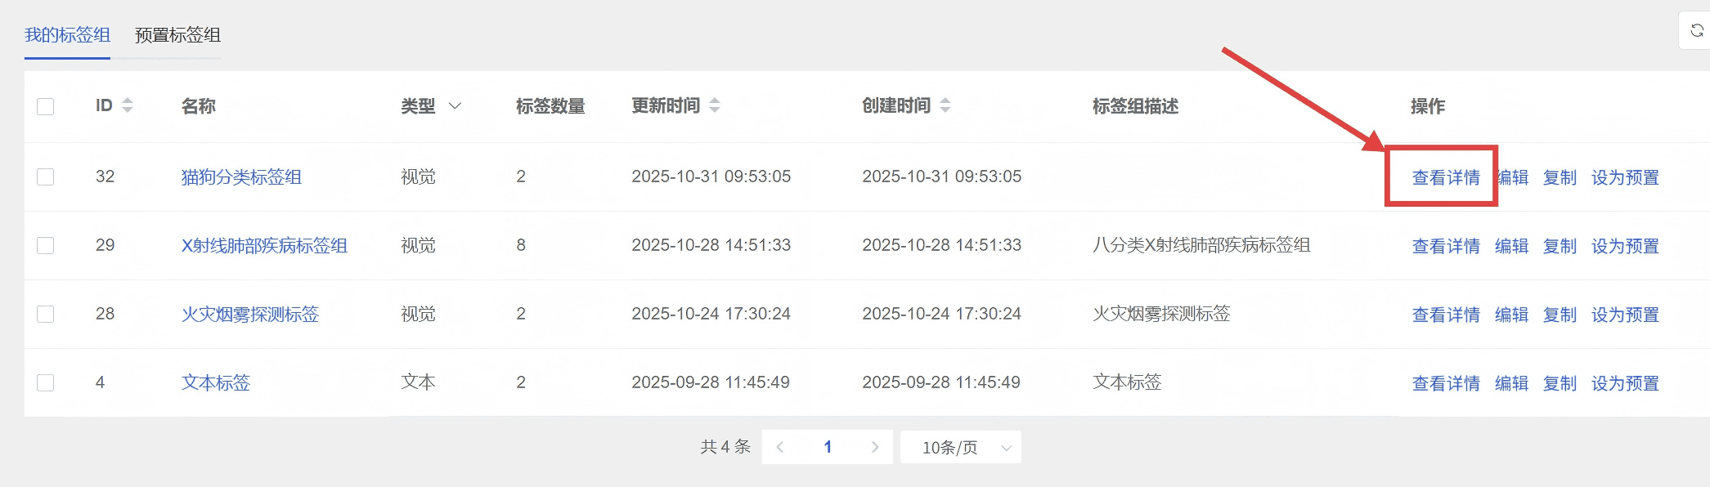Viewport: 1710px width, 487px height.
Task: Click 设为预置 for X射线肺部疾病标签组
Action: [1624, 246]
